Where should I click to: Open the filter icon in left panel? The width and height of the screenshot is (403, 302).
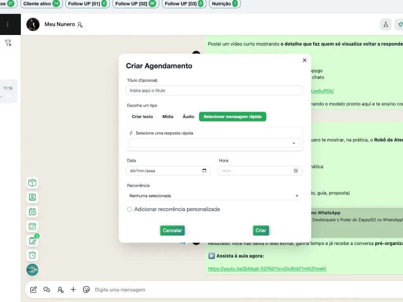coord(8,43)
